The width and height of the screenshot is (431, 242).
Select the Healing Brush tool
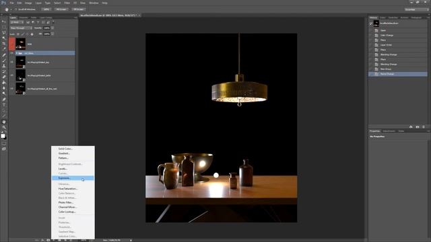pyautogui.click(x=4, y=55)
